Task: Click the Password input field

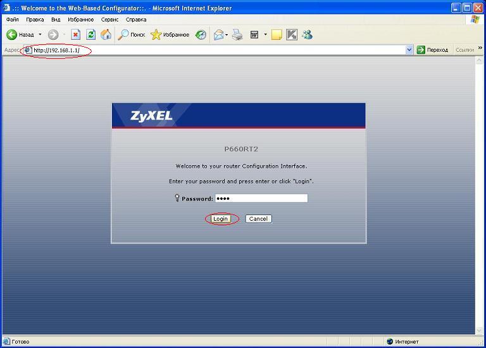Action: [x=261, y=198]
